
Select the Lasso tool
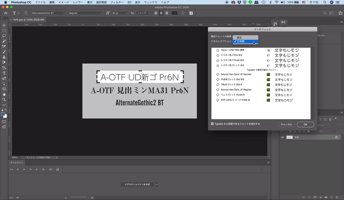click(x=4, y=36)
